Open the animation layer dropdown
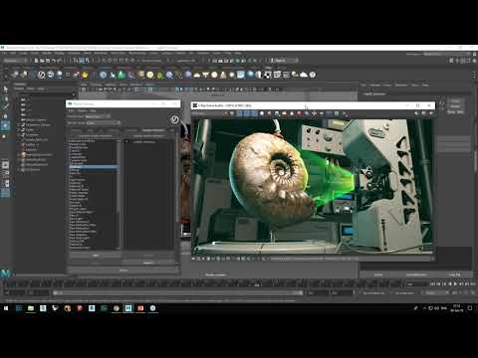Viewport: 478px width, 358px height. [405, 292]
